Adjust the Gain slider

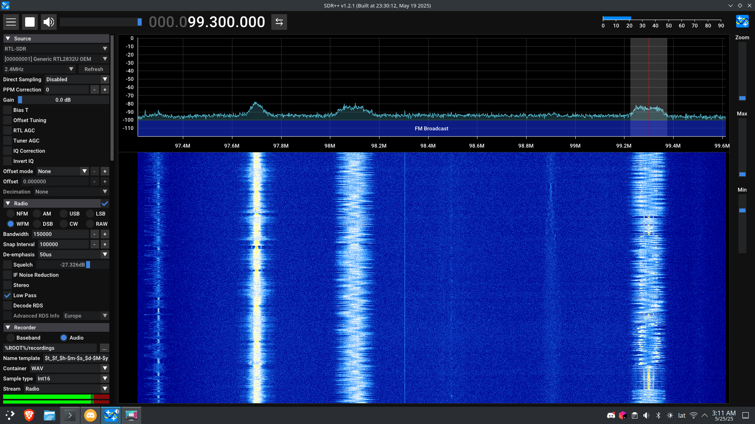(63, 100)
